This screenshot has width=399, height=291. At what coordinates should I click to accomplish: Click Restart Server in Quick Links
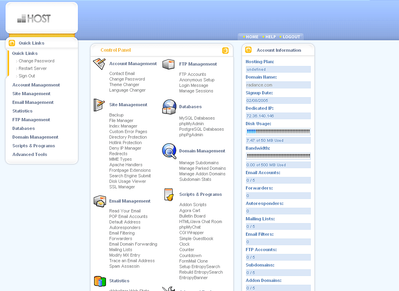pyautogui.click(x=32, y=68)
